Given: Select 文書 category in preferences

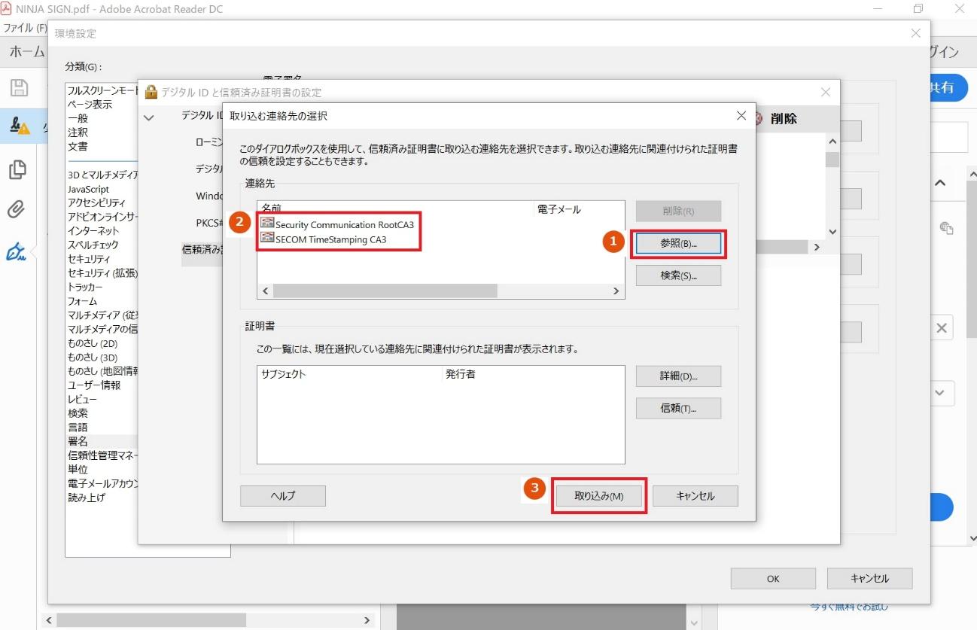Looking at the screenshot, I should coord(78,146).
